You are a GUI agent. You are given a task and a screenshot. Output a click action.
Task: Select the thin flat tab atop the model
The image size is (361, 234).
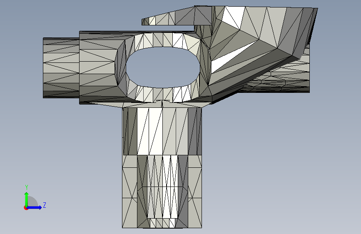(177, 16)
